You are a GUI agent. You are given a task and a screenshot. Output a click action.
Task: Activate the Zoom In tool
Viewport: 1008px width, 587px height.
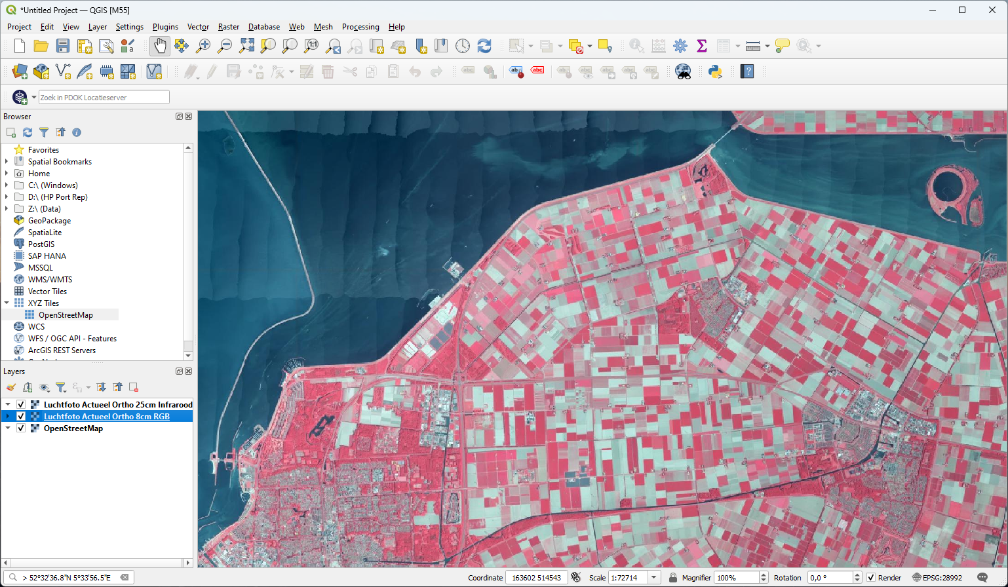click(x=203, y=46)
